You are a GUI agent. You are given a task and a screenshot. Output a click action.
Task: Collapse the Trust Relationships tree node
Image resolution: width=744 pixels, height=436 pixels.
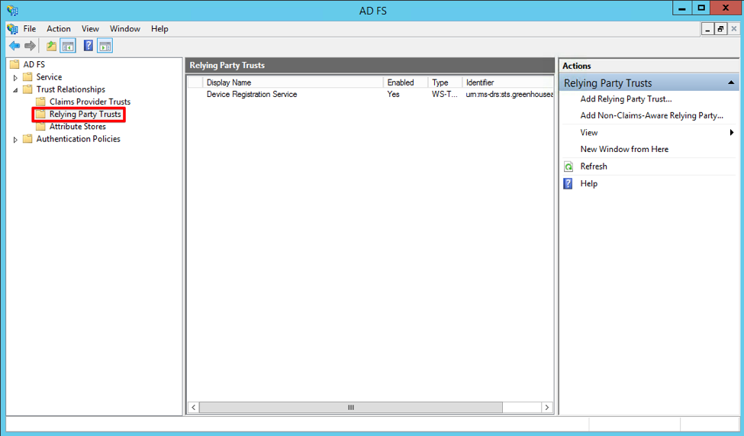pos(15,90)
